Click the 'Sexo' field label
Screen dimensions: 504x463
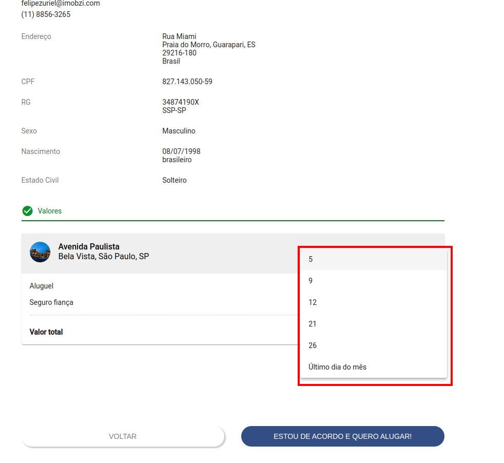pyautogui.click(x=29, y=131)
